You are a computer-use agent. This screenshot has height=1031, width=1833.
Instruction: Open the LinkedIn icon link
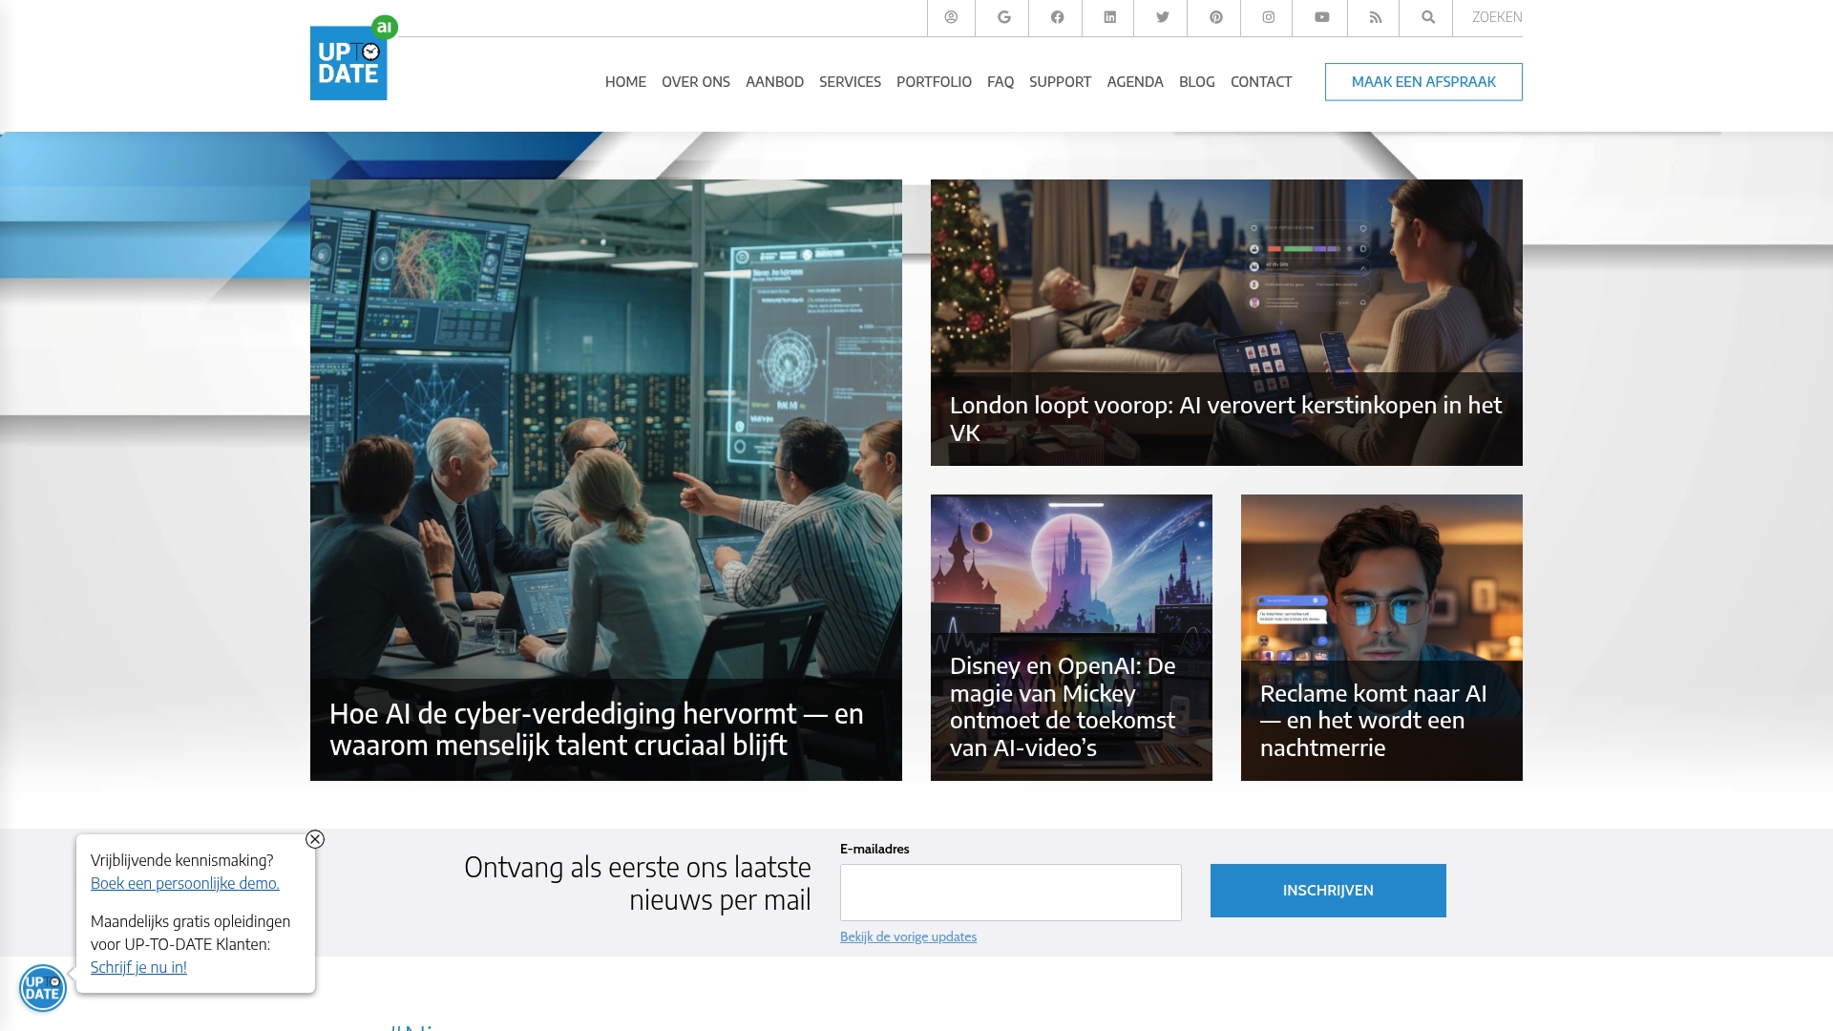[1109, 17]
